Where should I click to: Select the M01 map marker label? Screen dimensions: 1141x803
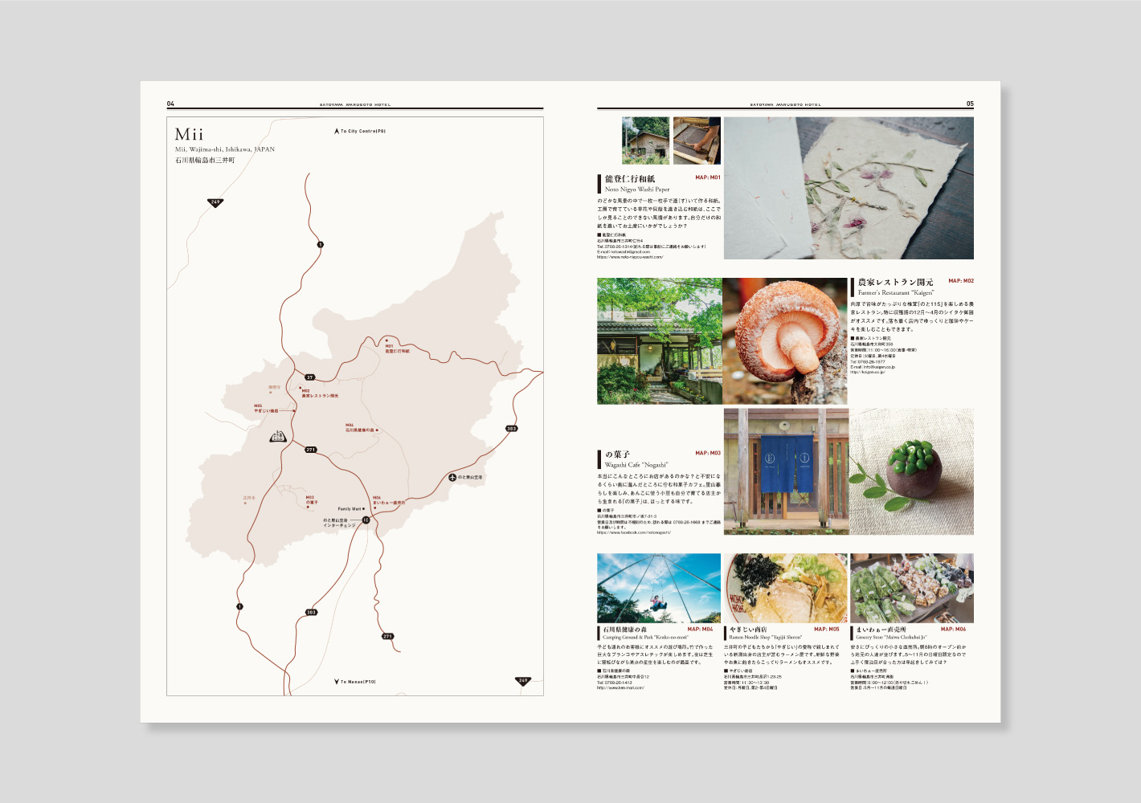(x=389, y=346)
